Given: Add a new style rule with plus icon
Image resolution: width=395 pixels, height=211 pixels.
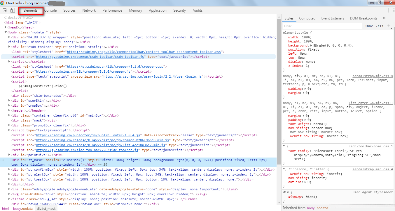Looking at the screenshot, I should point(389,26).
